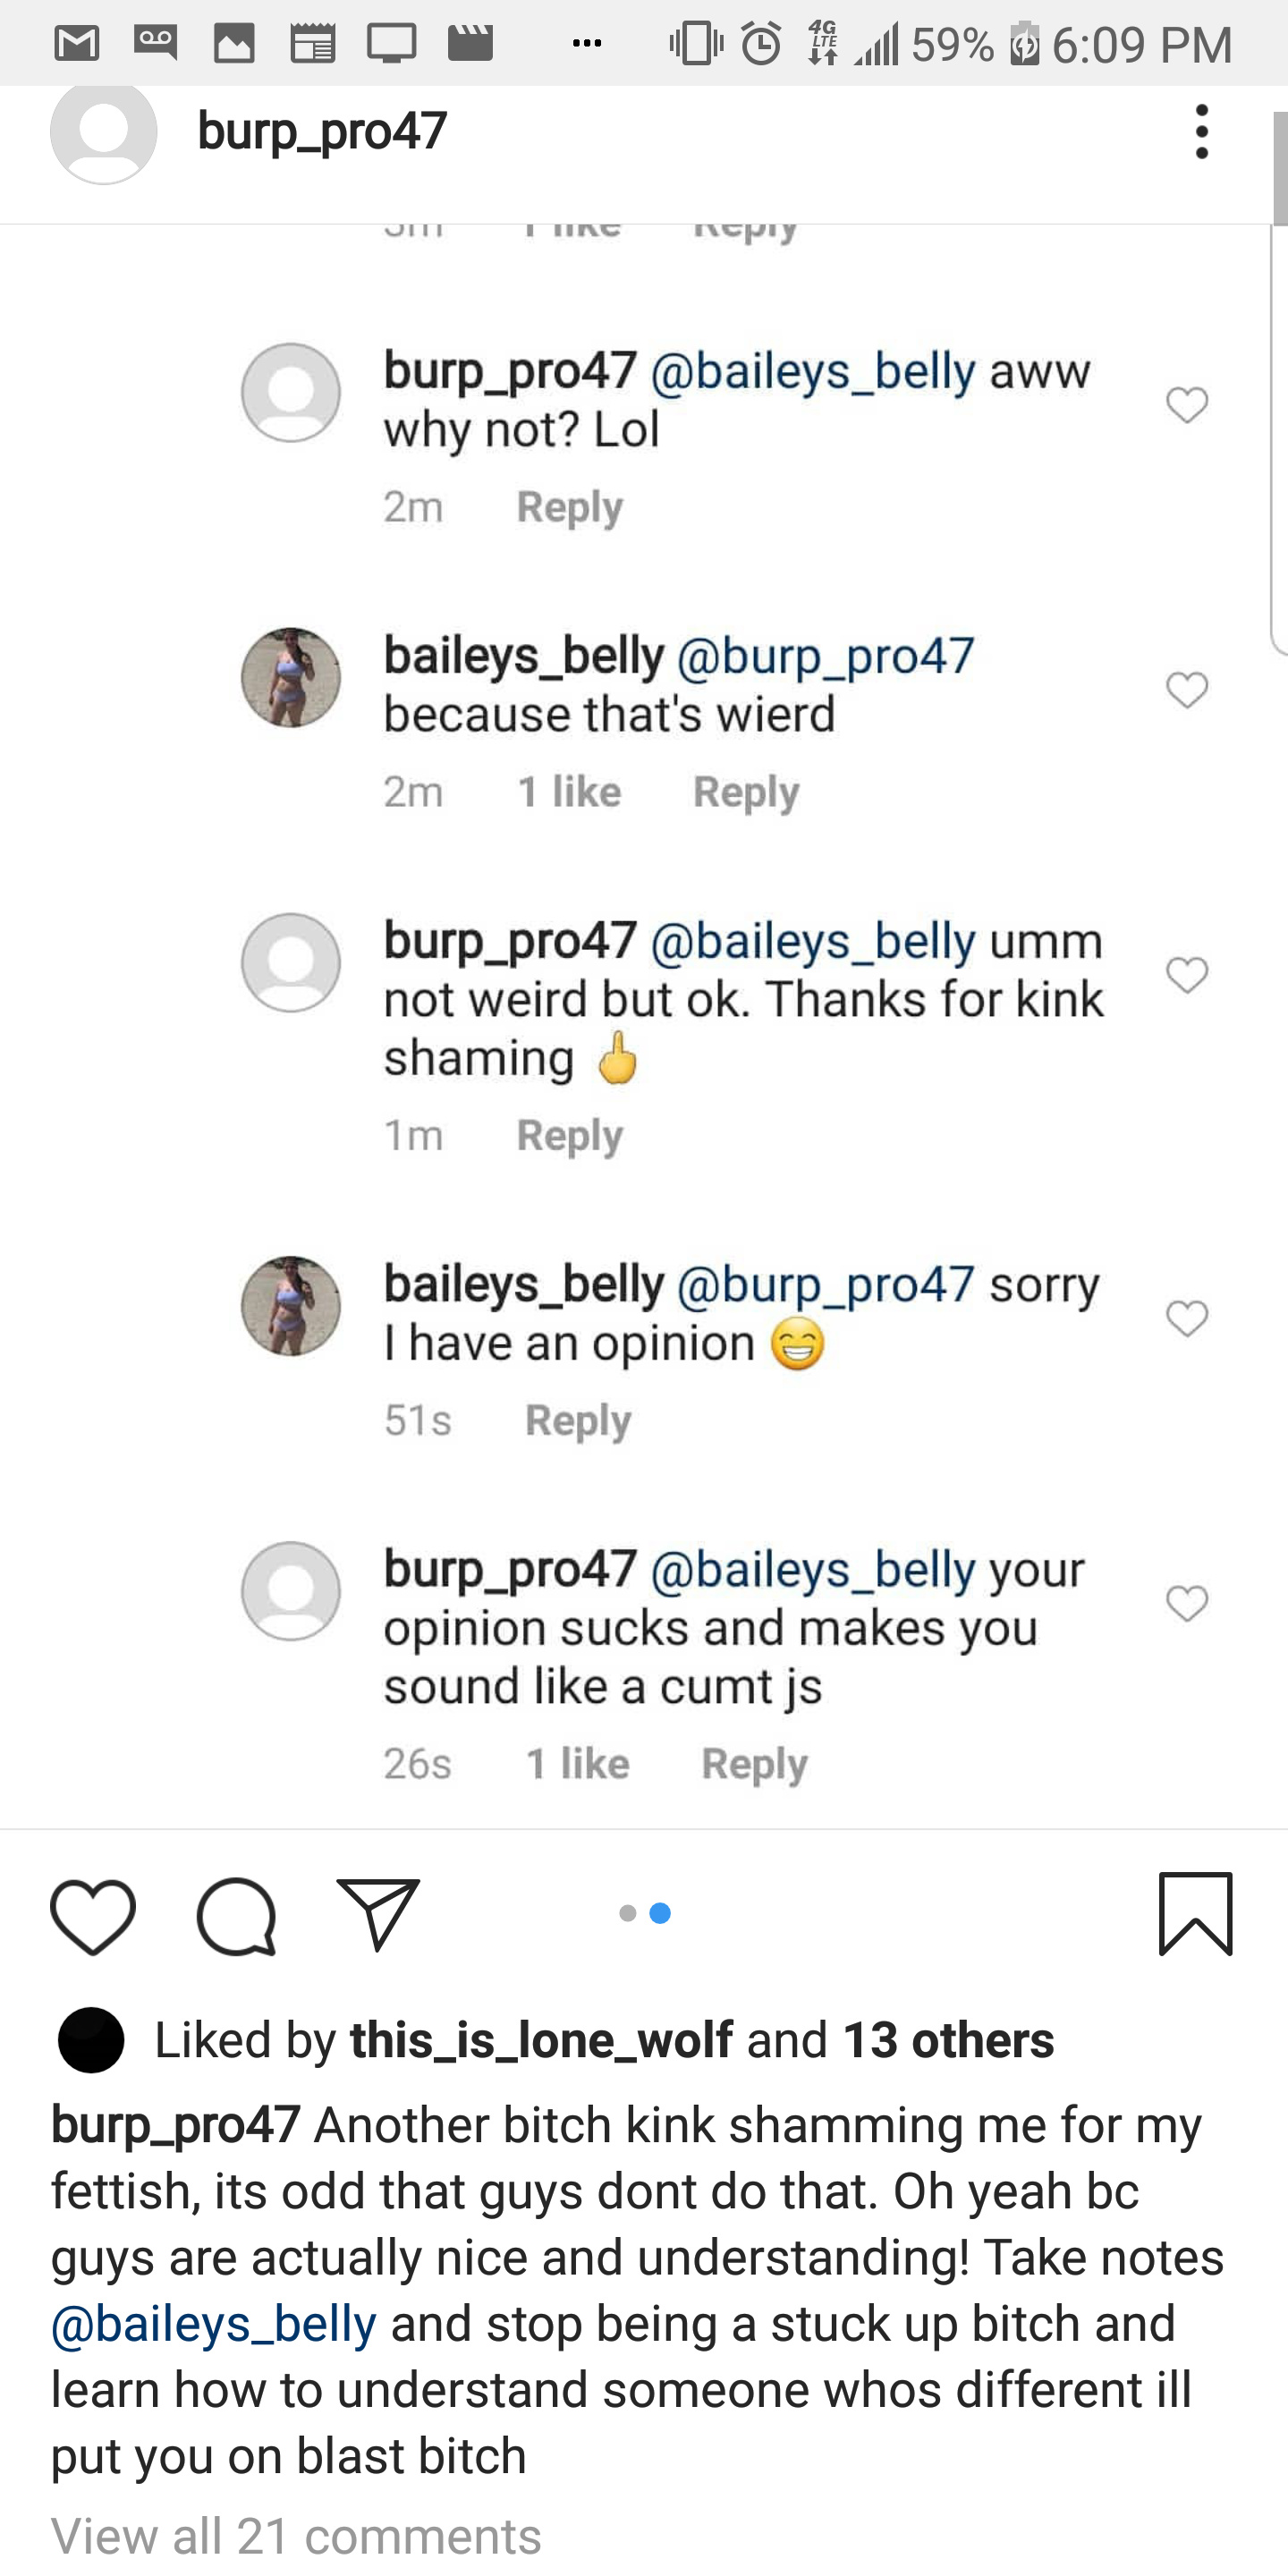Share post via paper plane icon
This screenshot has width=1288, height=2576.
coord(378,1913)
